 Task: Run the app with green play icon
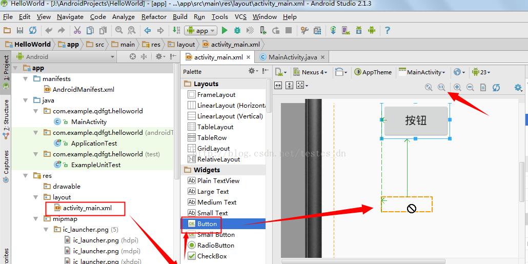pyautogui.click(x=225, y=30)
